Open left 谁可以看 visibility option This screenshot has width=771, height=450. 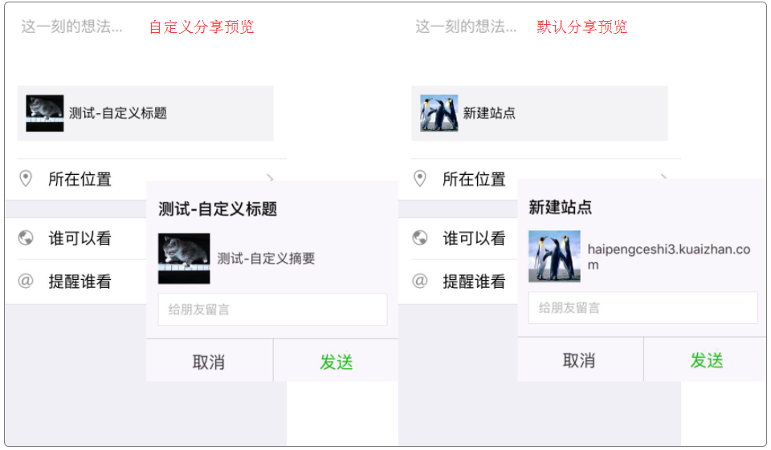click(80, 238)
